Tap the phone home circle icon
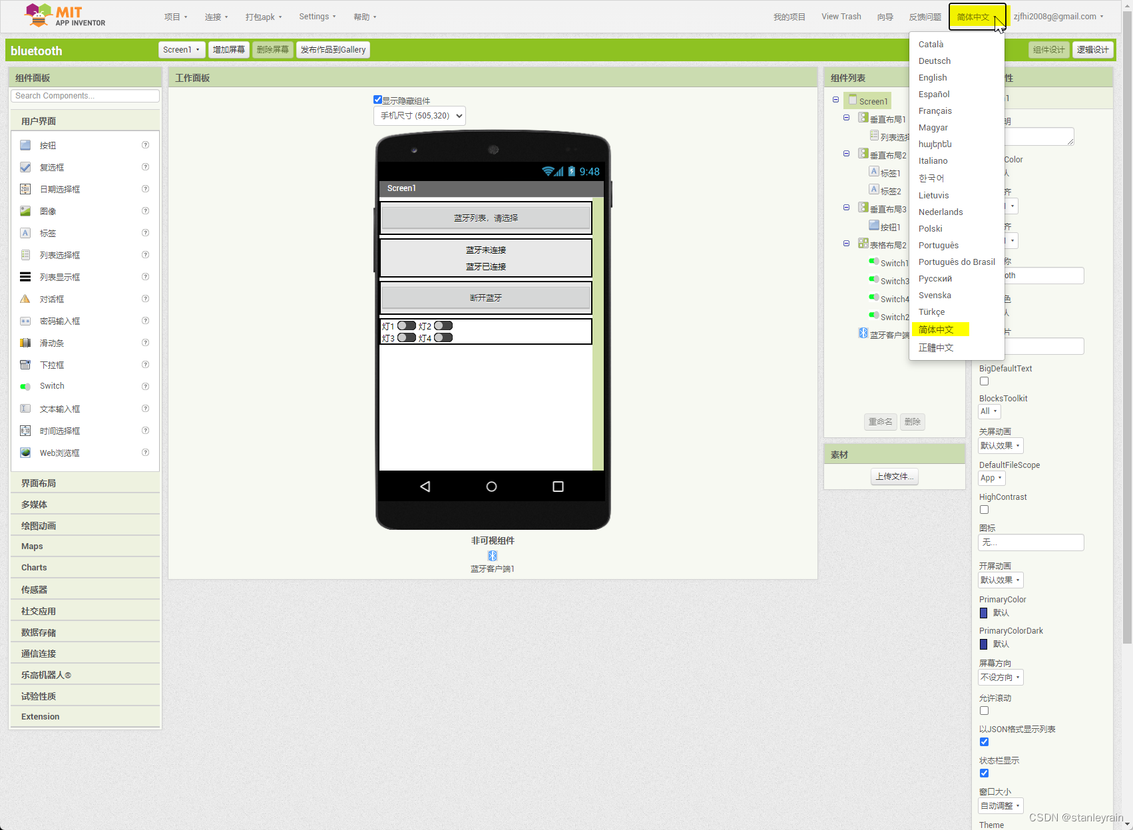The width and height of the screenshot is (1133, 830). [491, 487]
